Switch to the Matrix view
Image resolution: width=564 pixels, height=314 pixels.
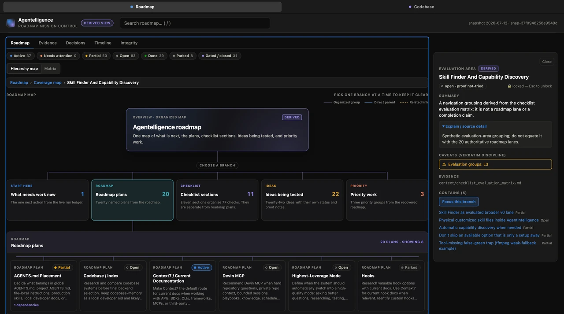tap(50, 69)
